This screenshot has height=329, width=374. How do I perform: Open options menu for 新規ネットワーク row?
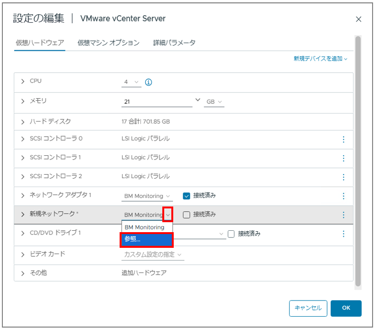click(344, 215)
